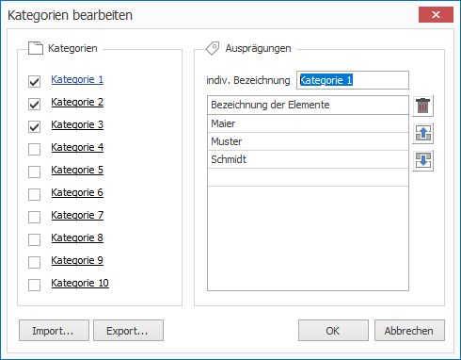Screen dimensions: 461x360
Task: Select the Kategorie 2 link
Action: click(x=77, y=102)
